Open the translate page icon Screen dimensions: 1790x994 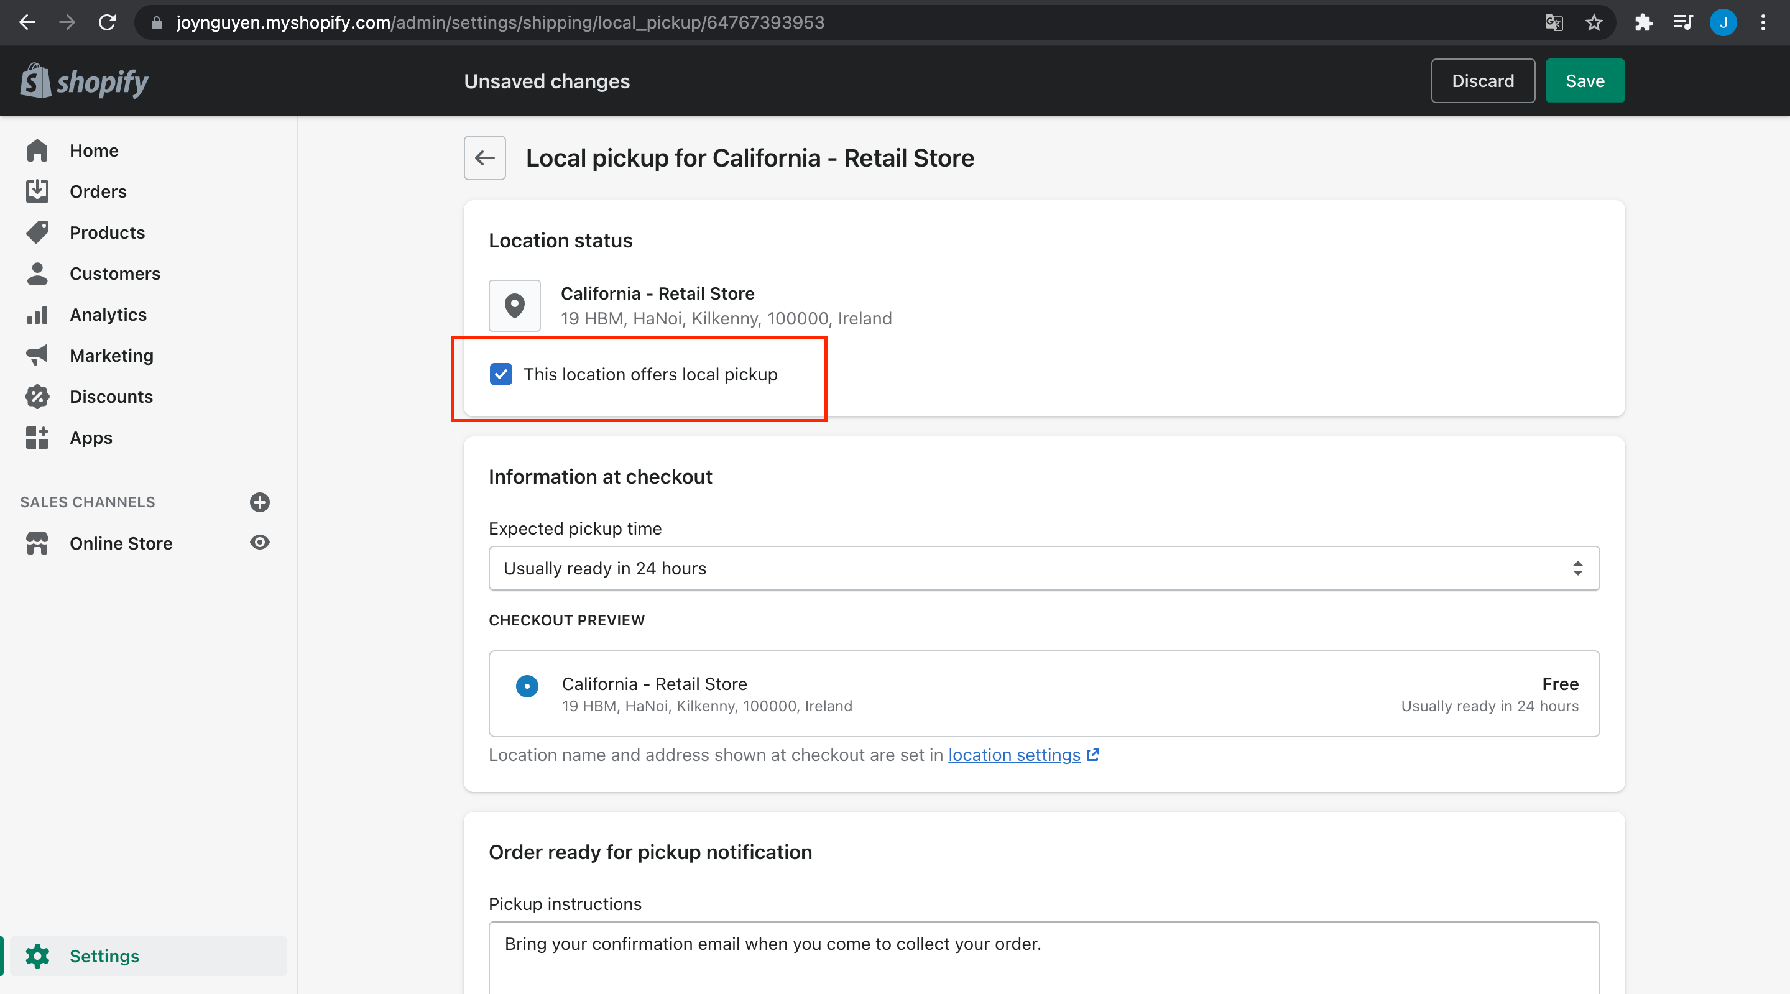point(1554,23)
